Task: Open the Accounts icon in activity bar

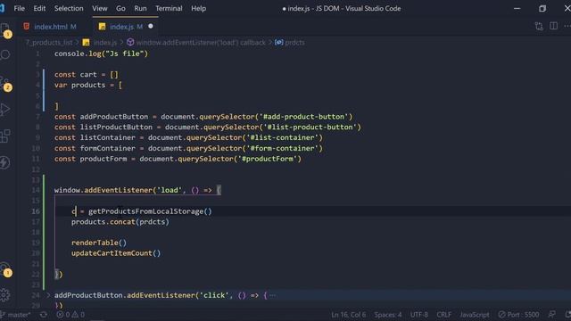Action: tap(5, 269)
